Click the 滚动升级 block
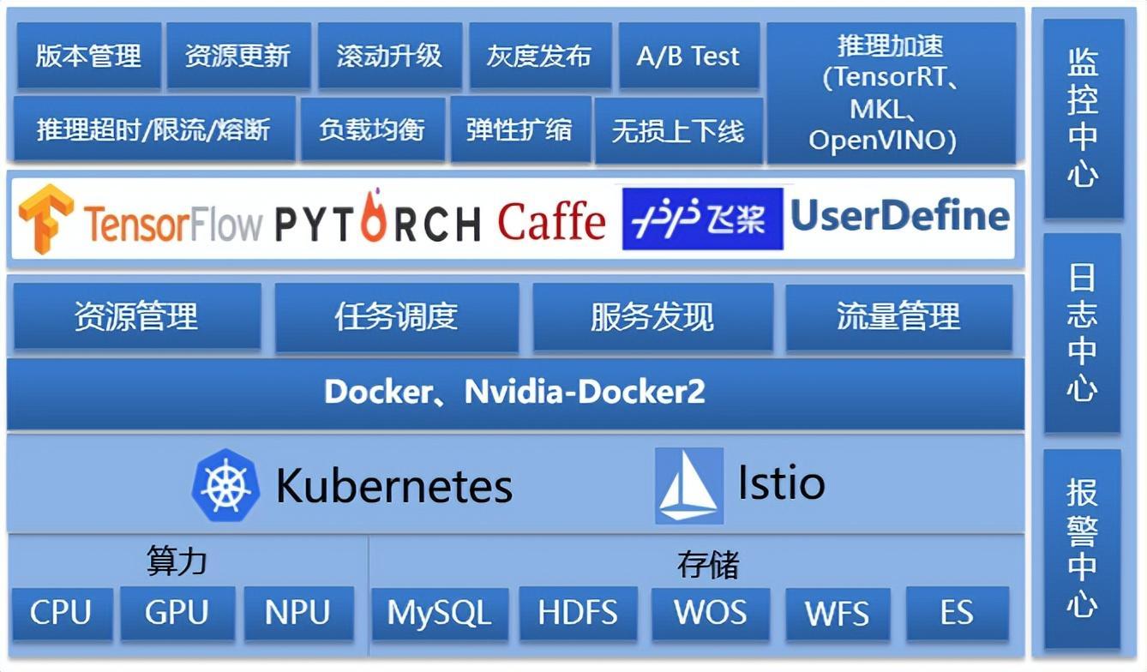Viewport: 1147px width, 672px height. 390,56
